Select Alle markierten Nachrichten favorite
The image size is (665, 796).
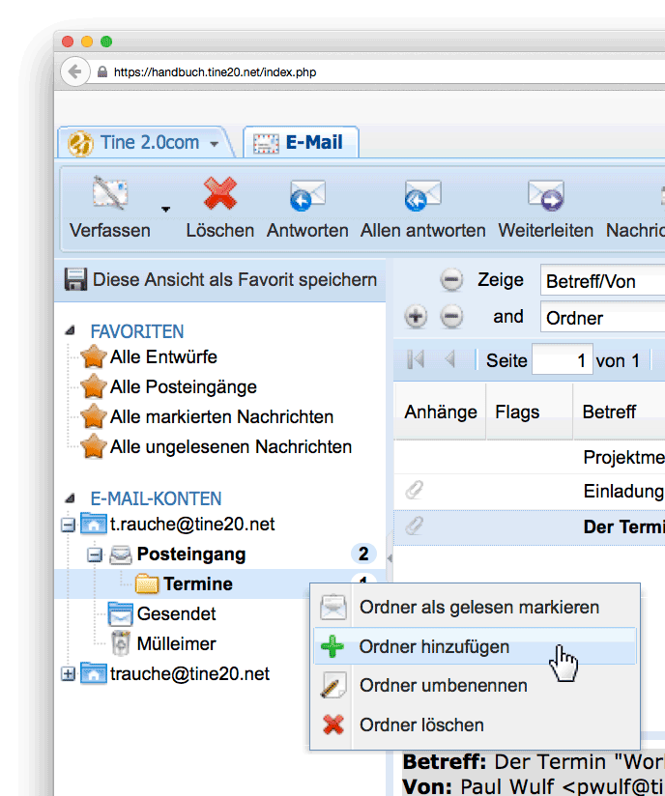(221, 416)
